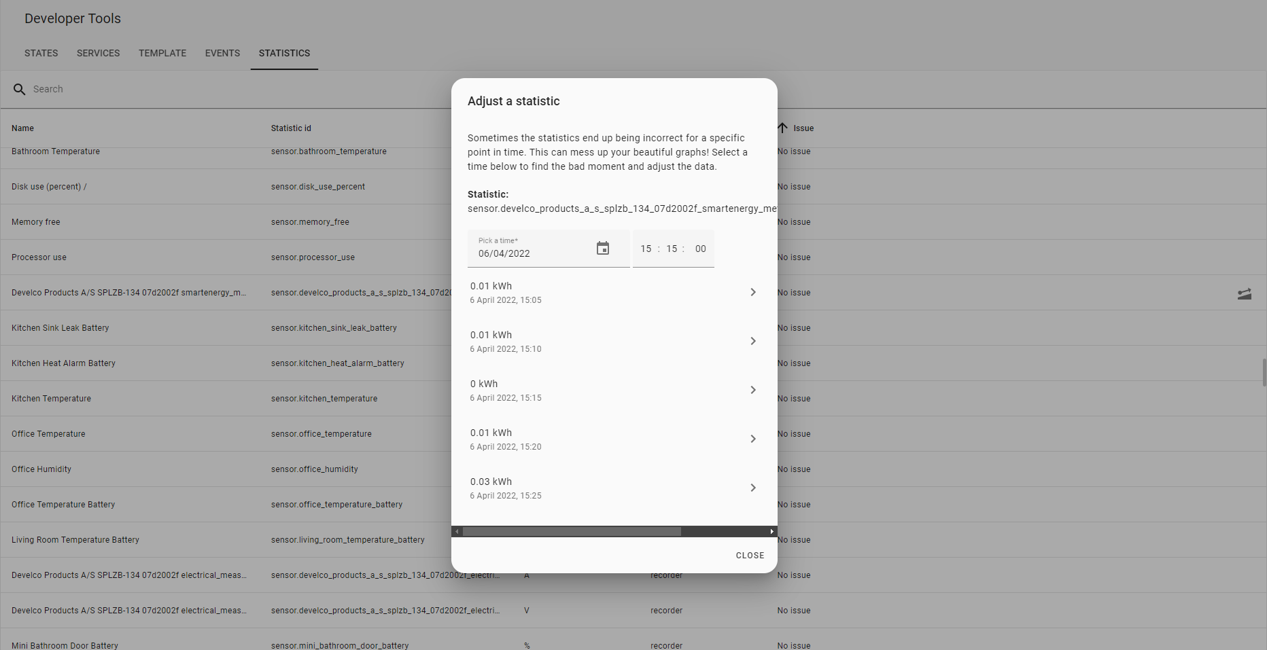Select the Mini Bathroom Door Battery row
Viewport: 1267px width, 650px height.
point(65,645)
